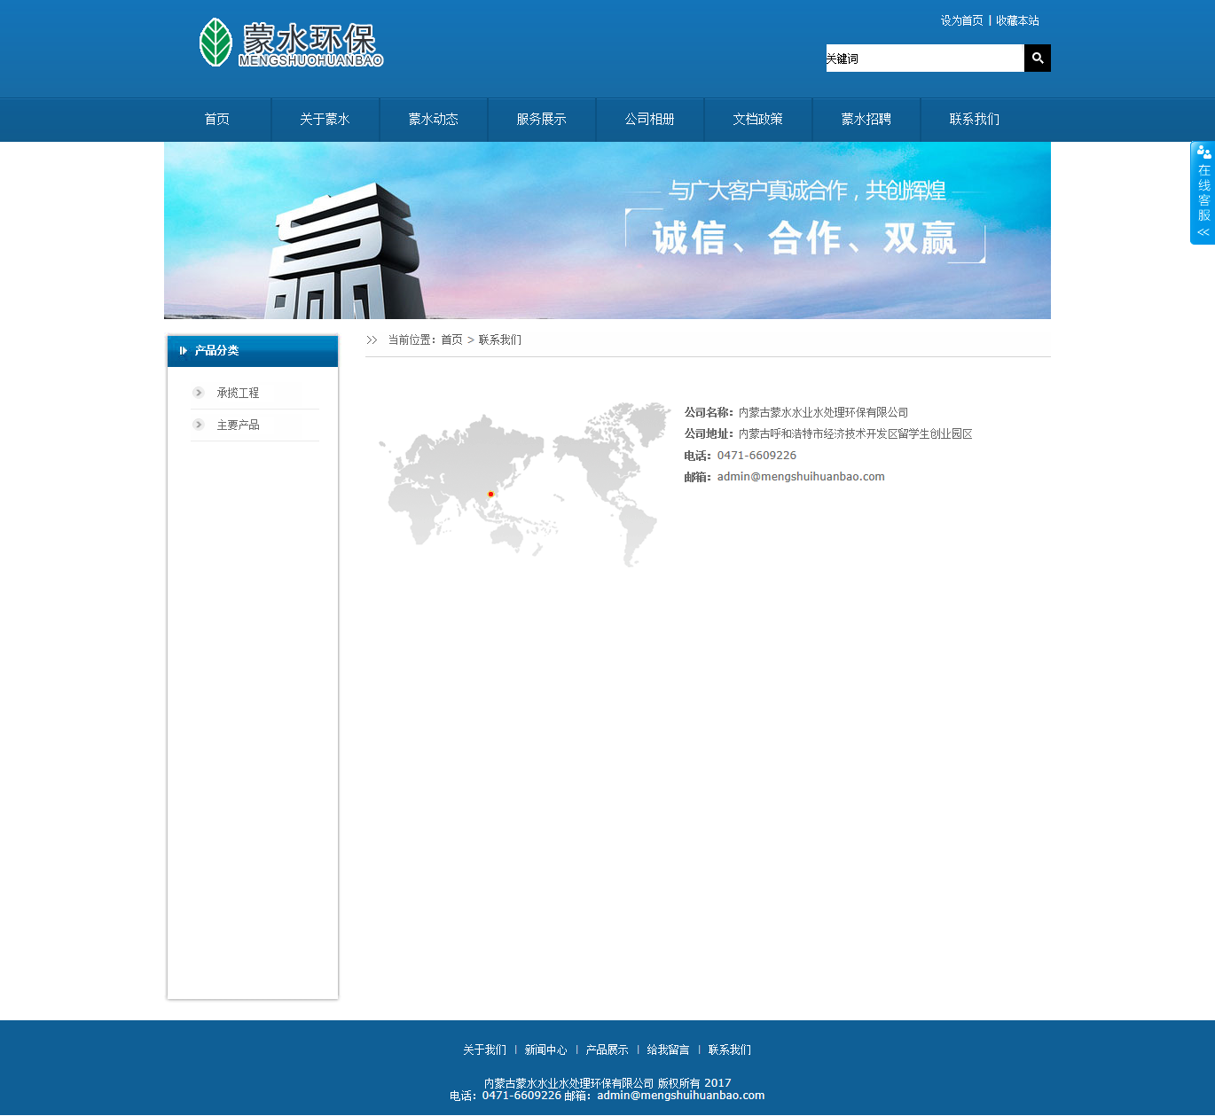Click the red location dot on map
This screenshot has height=1116, width=1215.
[x=490, y=494]
